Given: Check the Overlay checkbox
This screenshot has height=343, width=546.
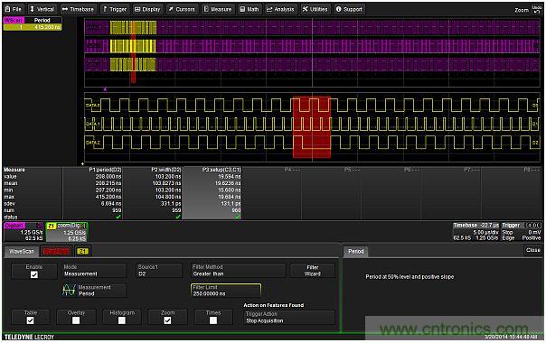Looking at the screenshot, I should click(76, 320).
